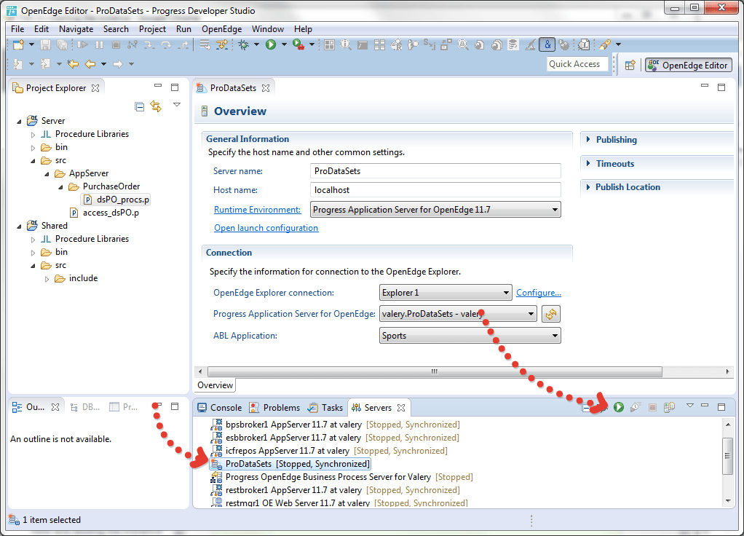This screenshot has width=744, height=536.
Task: Toggle the ampersand preprocessor button
Action: coord(547,44)
